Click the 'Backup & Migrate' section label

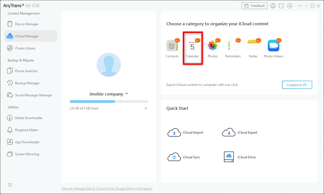pos(21,60)
